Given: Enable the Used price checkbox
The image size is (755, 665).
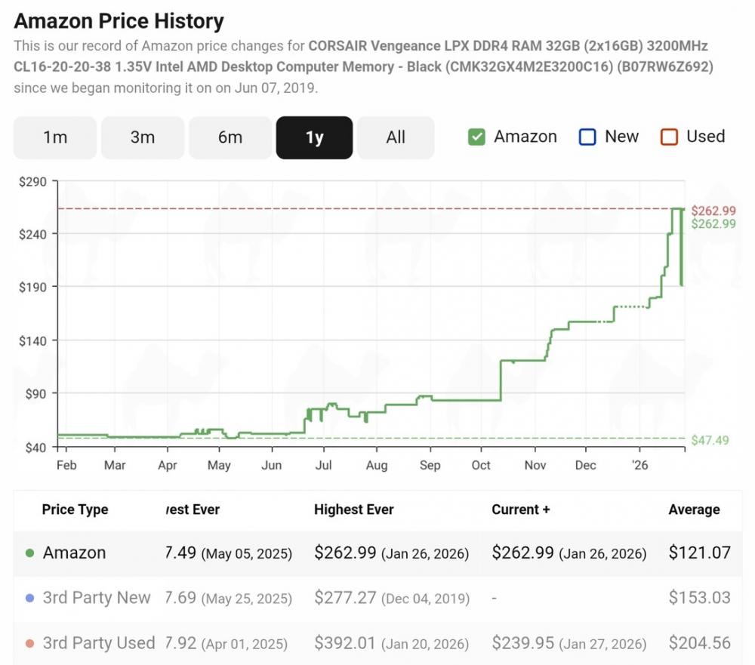Looking at the screenshot, I should point(669,137).
